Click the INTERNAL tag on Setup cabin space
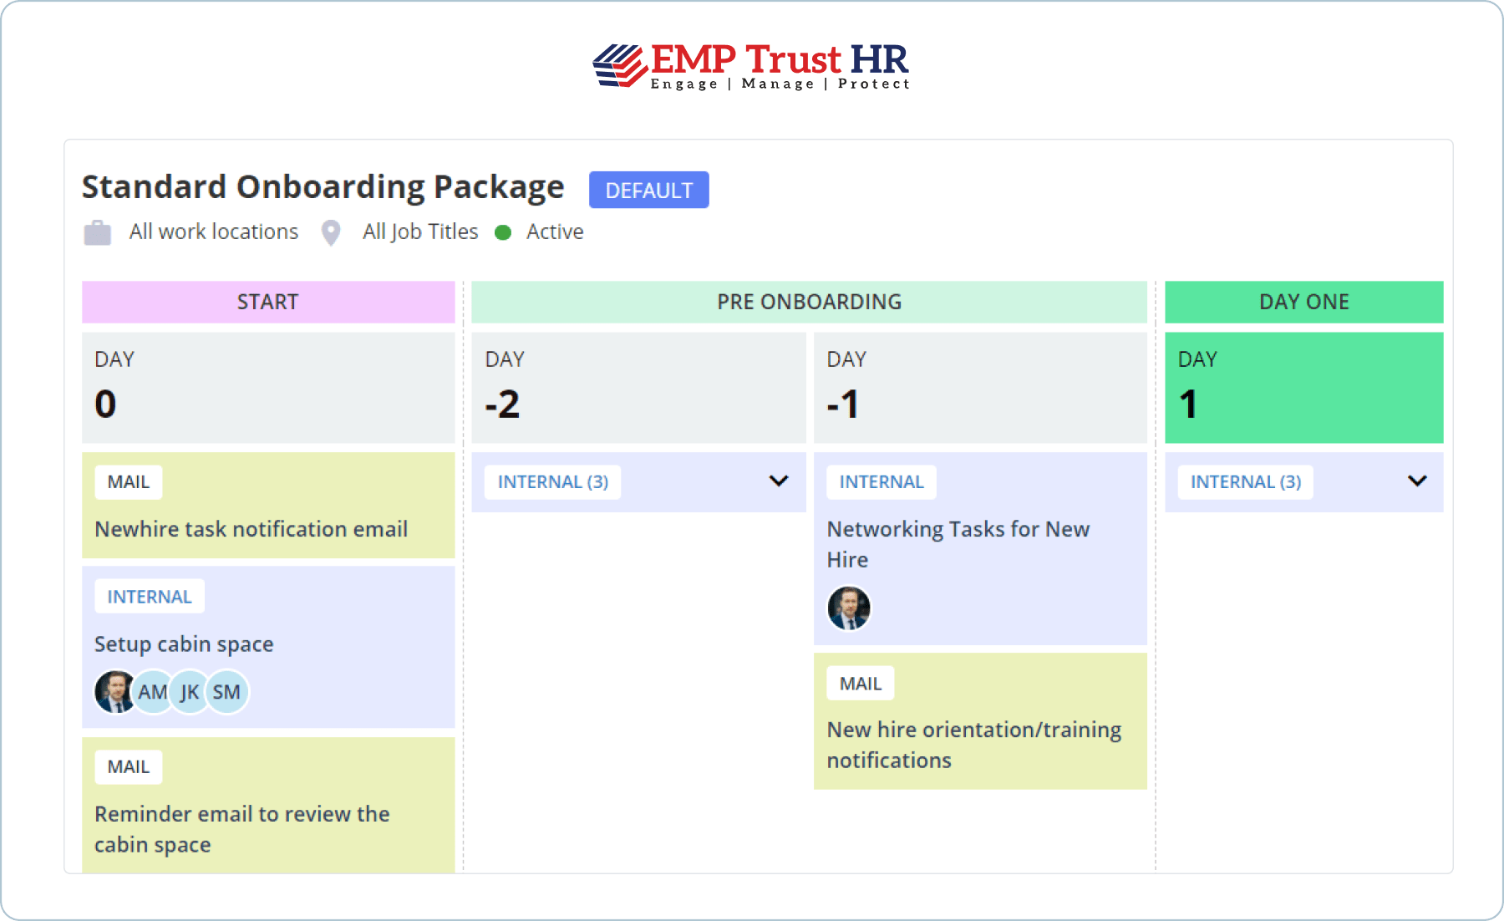Image resolution: width=1504 pixels, height=921 pixels. tap(149, 596)
